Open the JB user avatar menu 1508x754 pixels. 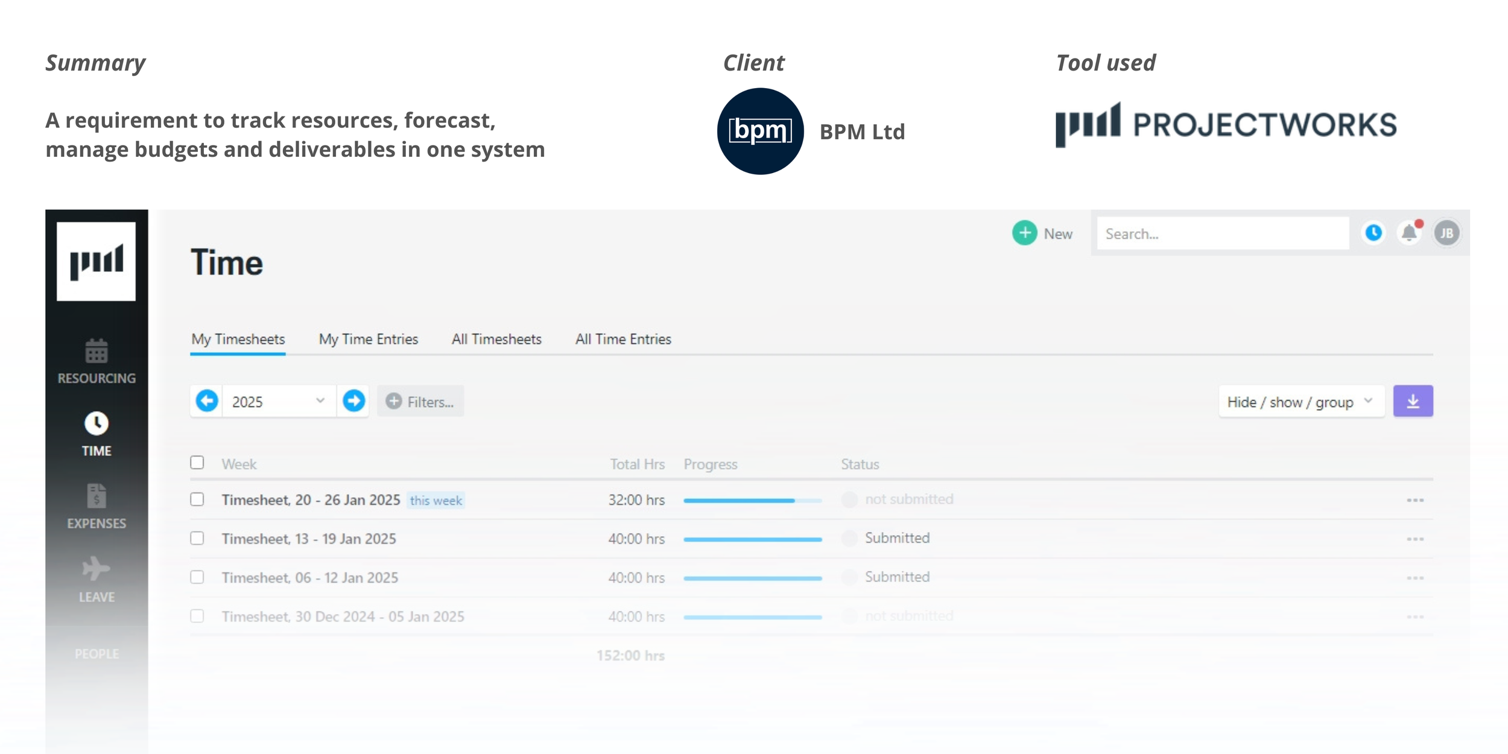coord(1446,233)
